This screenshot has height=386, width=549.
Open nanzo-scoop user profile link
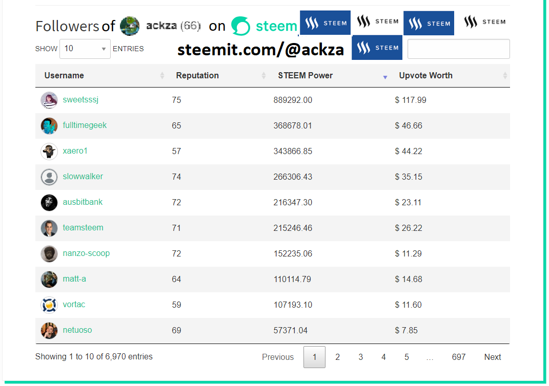(x=86, y=253)
